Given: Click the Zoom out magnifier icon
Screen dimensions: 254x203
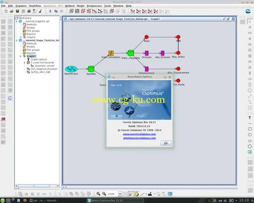Looking at the screenshot, I should [x=104, y=194].
